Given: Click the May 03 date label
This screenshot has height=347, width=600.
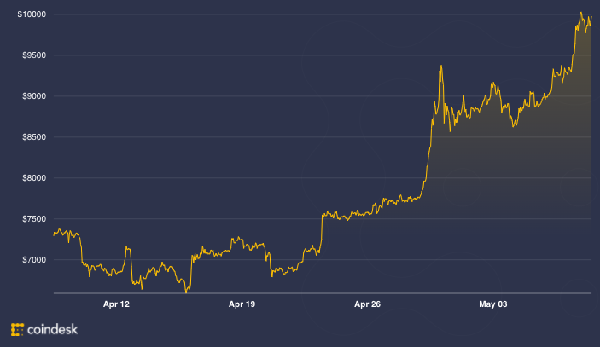Looking at the screenshot, I should [493, 304].
